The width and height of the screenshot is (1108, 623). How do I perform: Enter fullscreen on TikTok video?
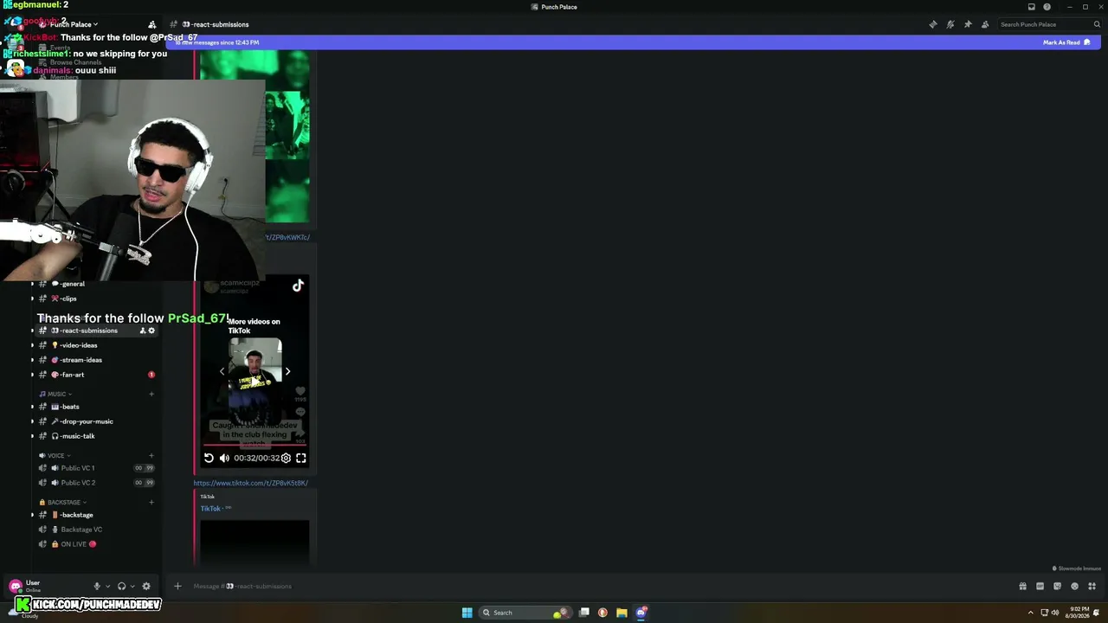coord(301,458)
